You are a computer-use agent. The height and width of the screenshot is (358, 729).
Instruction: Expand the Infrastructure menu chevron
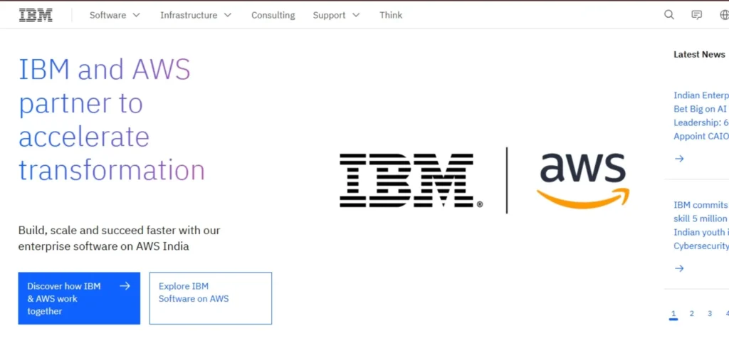tap(227, 15)
